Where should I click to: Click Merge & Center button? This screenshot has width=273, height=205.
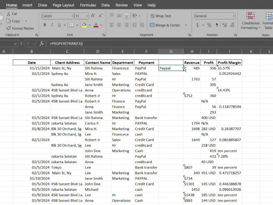(165, 25)
